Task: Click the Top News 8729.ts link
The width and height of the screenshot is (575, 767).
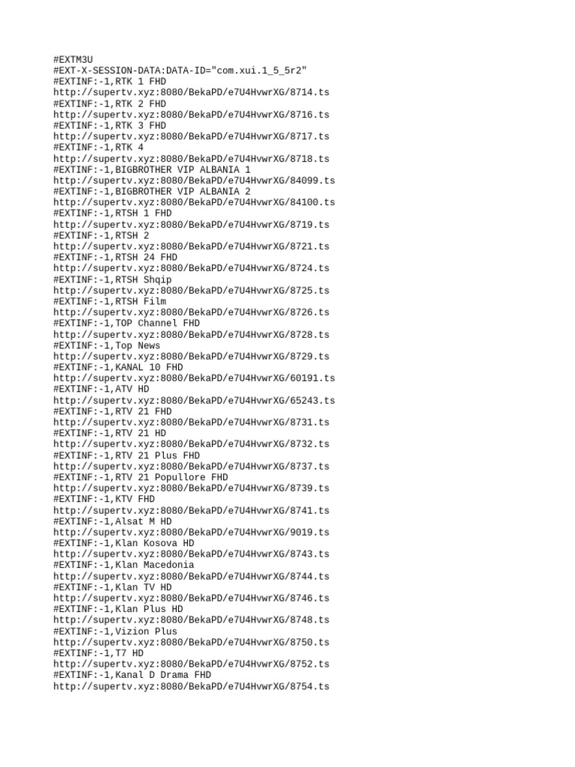Action: pyautogui.click(x=191, y=357)
